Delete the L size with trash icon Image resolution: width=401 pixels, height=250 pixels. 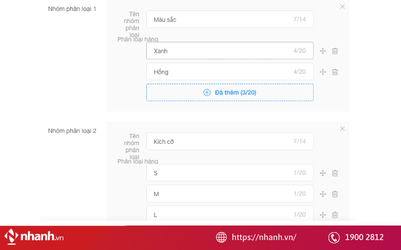335,215
